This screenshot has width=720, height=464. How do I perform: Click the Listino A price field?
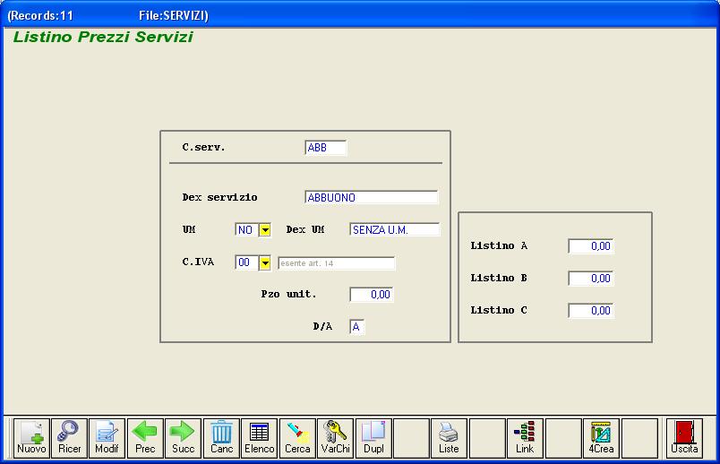coord(590,246)
